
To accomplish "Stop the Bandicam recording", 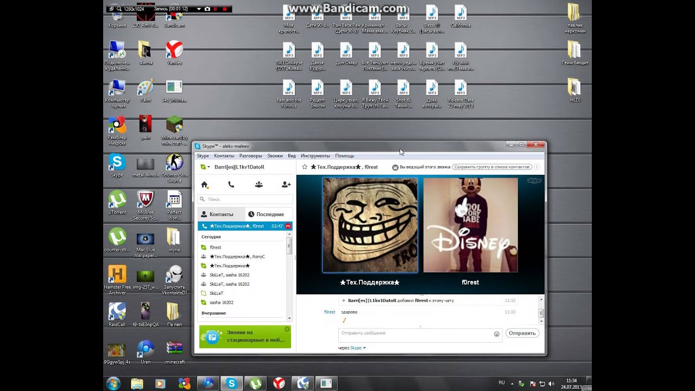I will coord(224,9).
